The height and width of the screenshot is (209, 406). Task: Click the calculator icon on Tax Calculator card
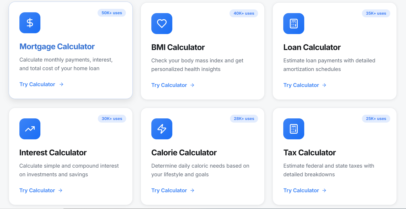pyautogui.click(x=293, y=129)
